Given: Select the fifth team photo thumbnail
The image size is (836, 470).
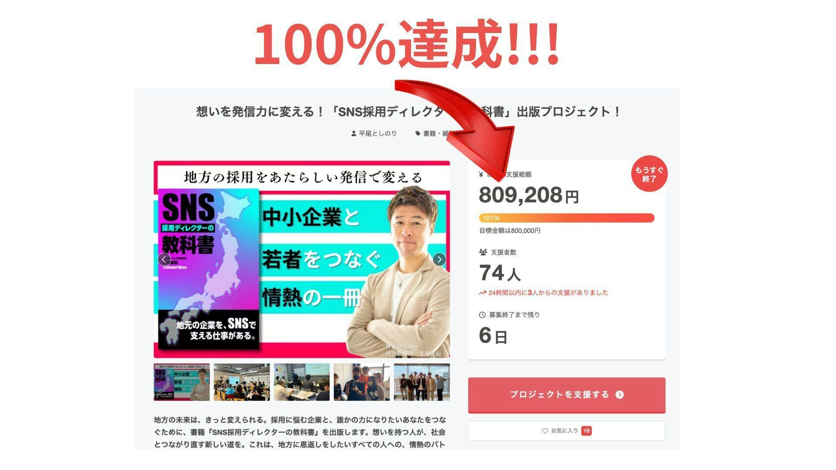Looking at the screenshot, I should pyautogui.click(x=422, y=382).
